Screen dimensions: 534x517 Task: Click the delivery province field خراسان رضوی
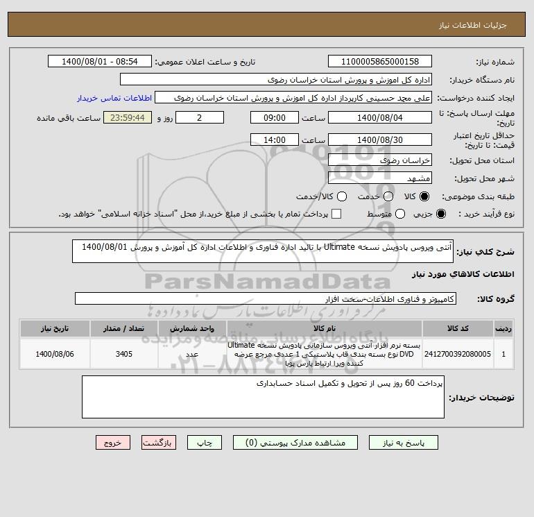tap(380, 160)
